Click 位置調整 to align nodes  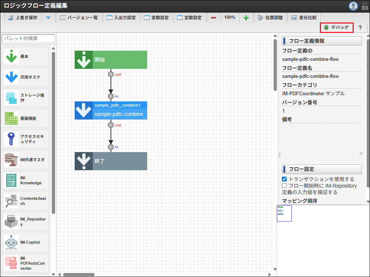coord(270,18)
